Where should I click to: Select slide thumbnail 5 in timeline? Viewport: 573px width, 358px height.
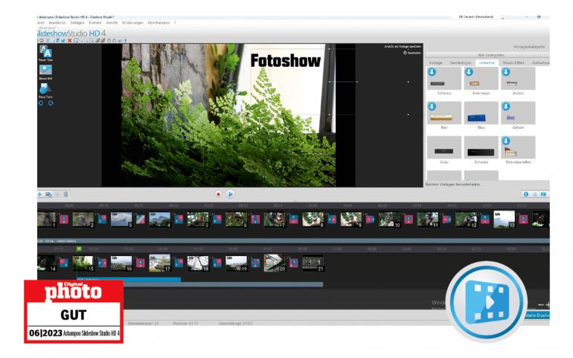point(198,220)
